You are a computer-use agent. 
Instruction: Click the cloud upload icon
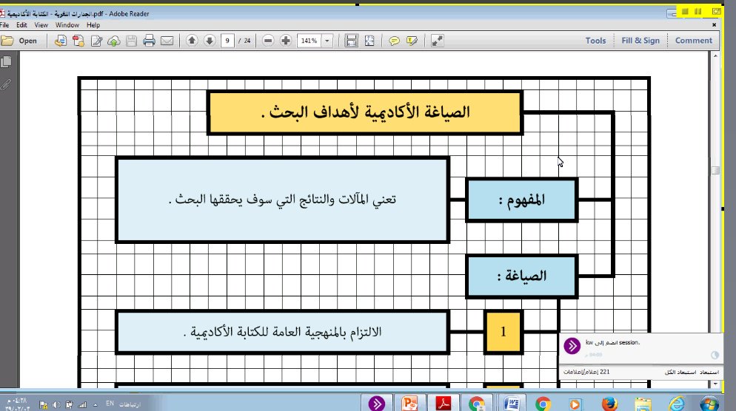coord(113,41)
